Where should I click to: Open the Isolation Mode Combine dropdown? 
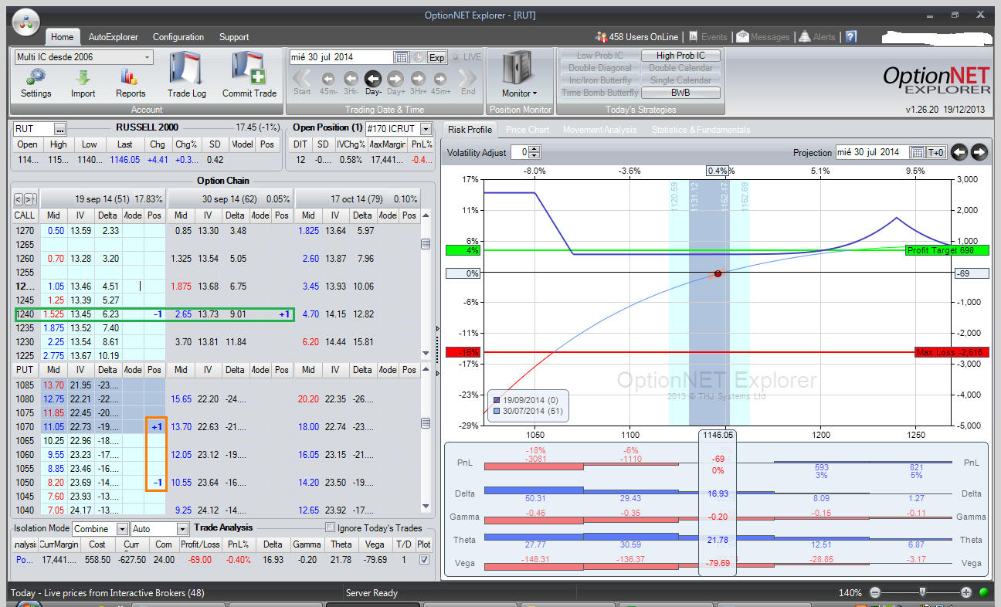(122, 529)
